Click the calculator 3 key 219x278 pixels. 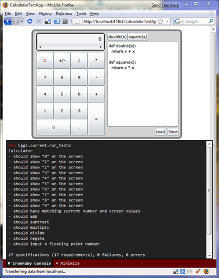point(79,111)
